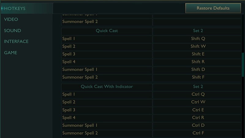Select the Hotkeys tab in sidebar

(x=14, y=8)
